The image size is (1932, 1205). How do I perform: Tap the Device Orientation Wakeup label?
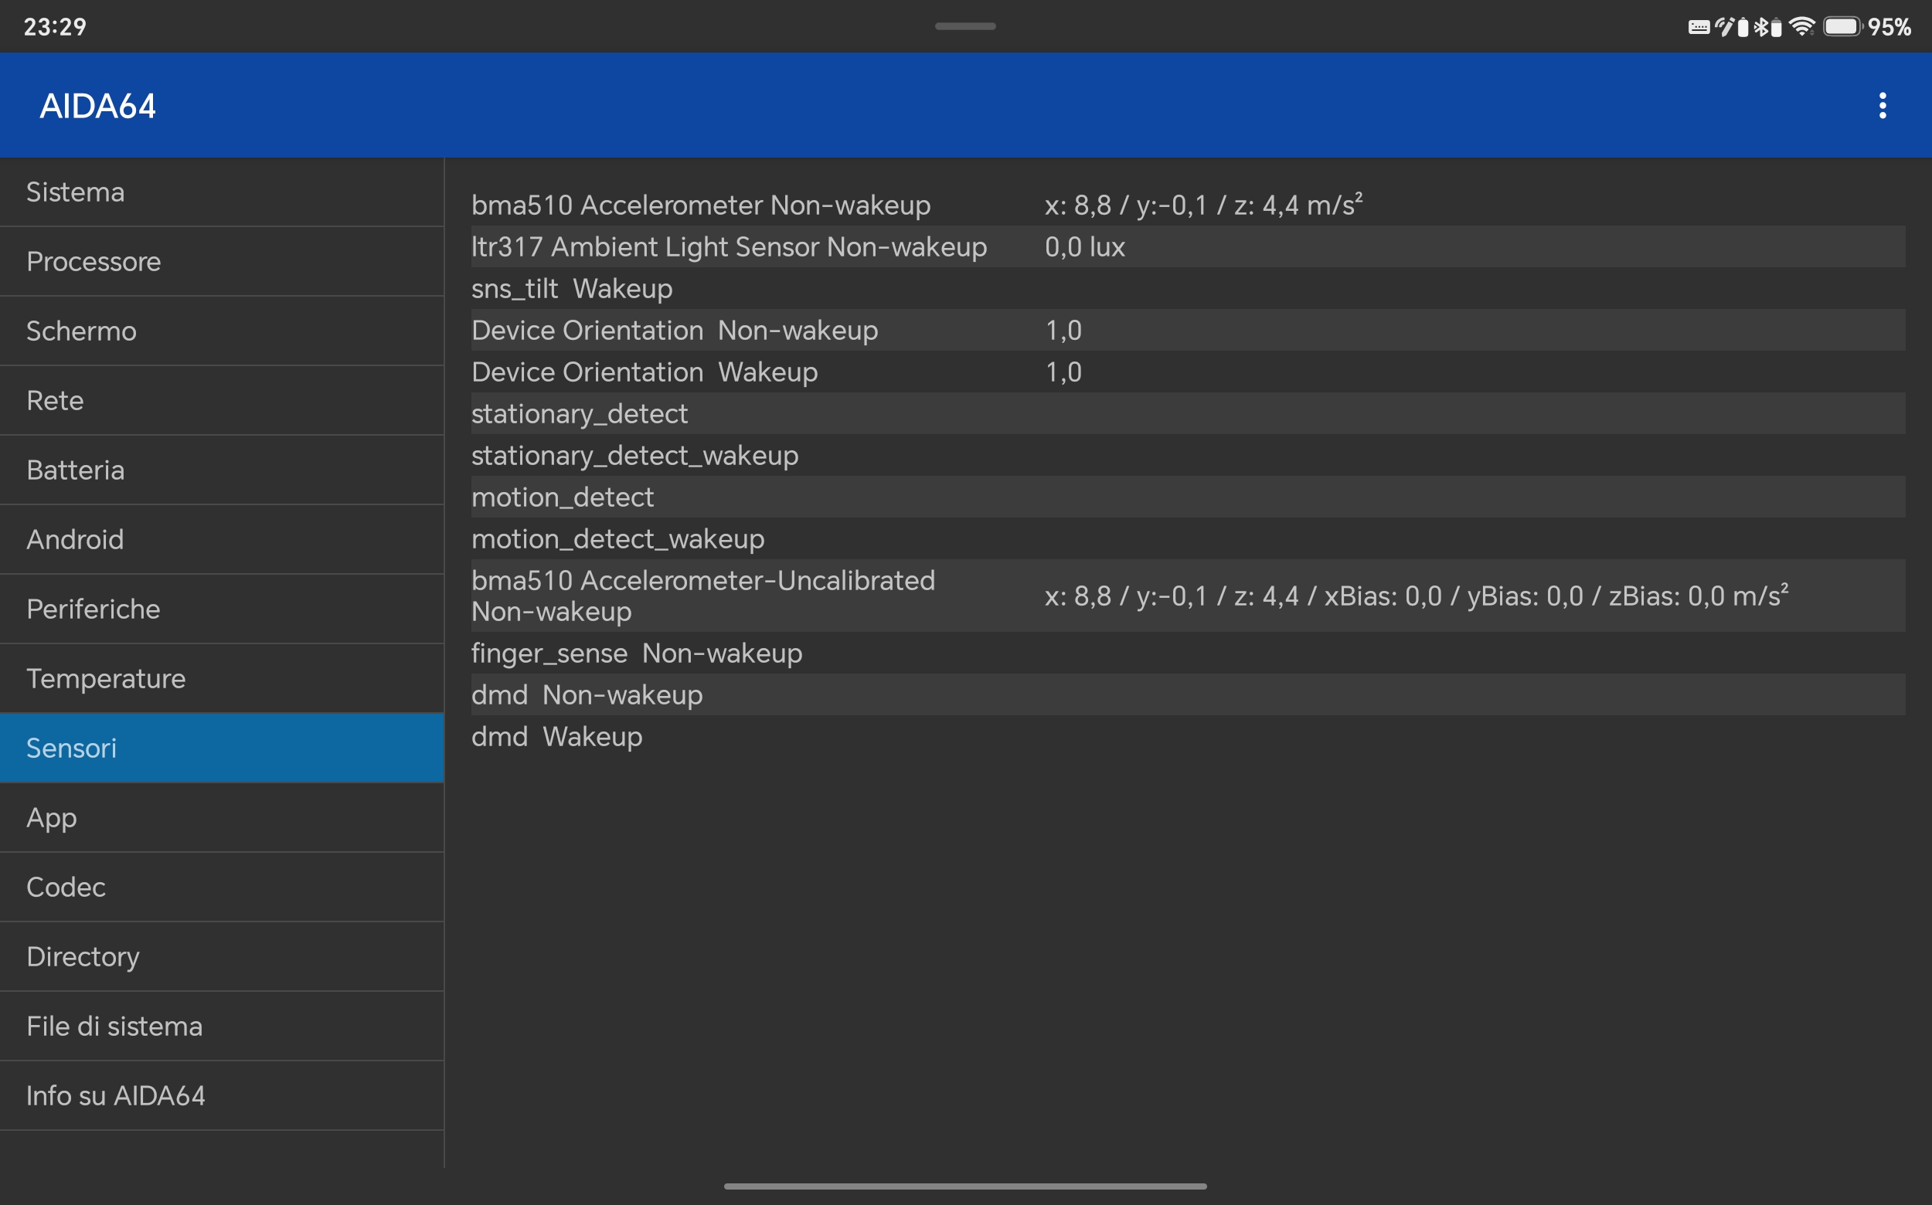click(645, 372)
